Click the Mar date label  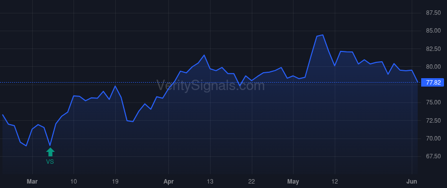[32, 182]
